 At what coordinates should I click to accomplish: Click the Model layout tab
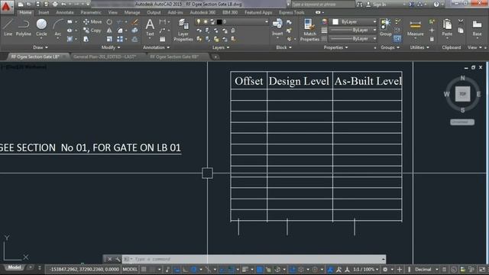(15, 267)
